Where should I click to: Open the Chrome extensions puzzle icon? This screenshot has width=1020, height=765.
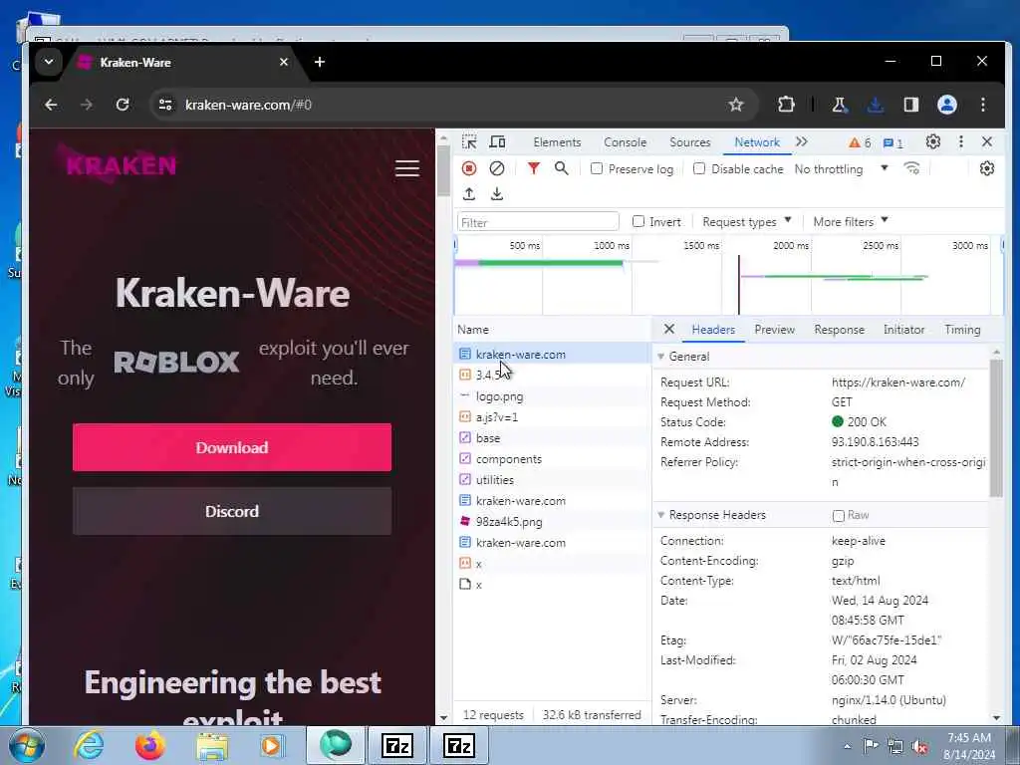786,105
